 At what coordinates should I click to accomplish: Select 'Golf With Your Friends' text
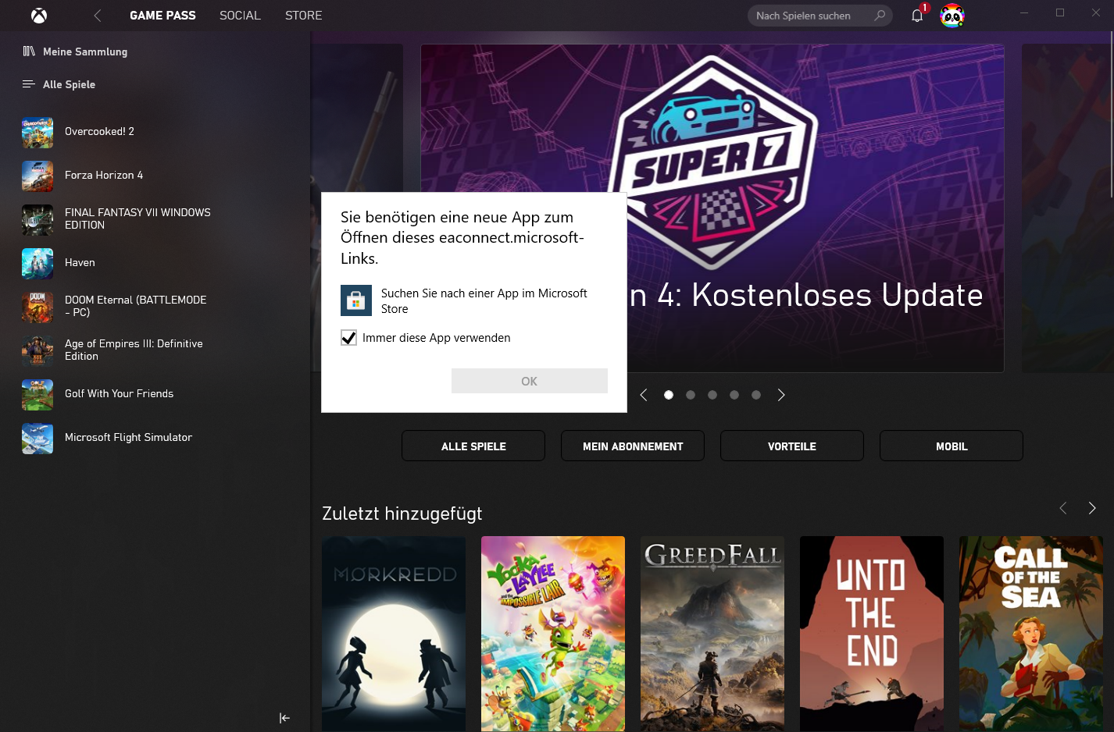point(119,393)
